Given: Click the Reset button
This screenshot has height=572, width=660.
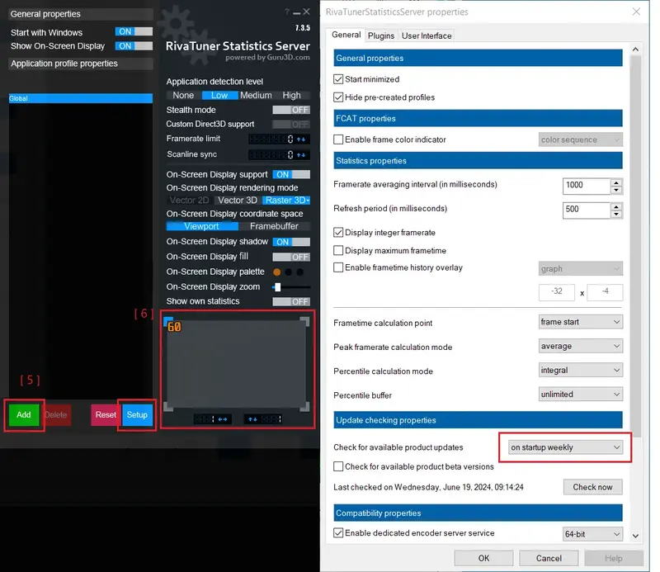Looking at the screenshot, I should tap(106, 415).
